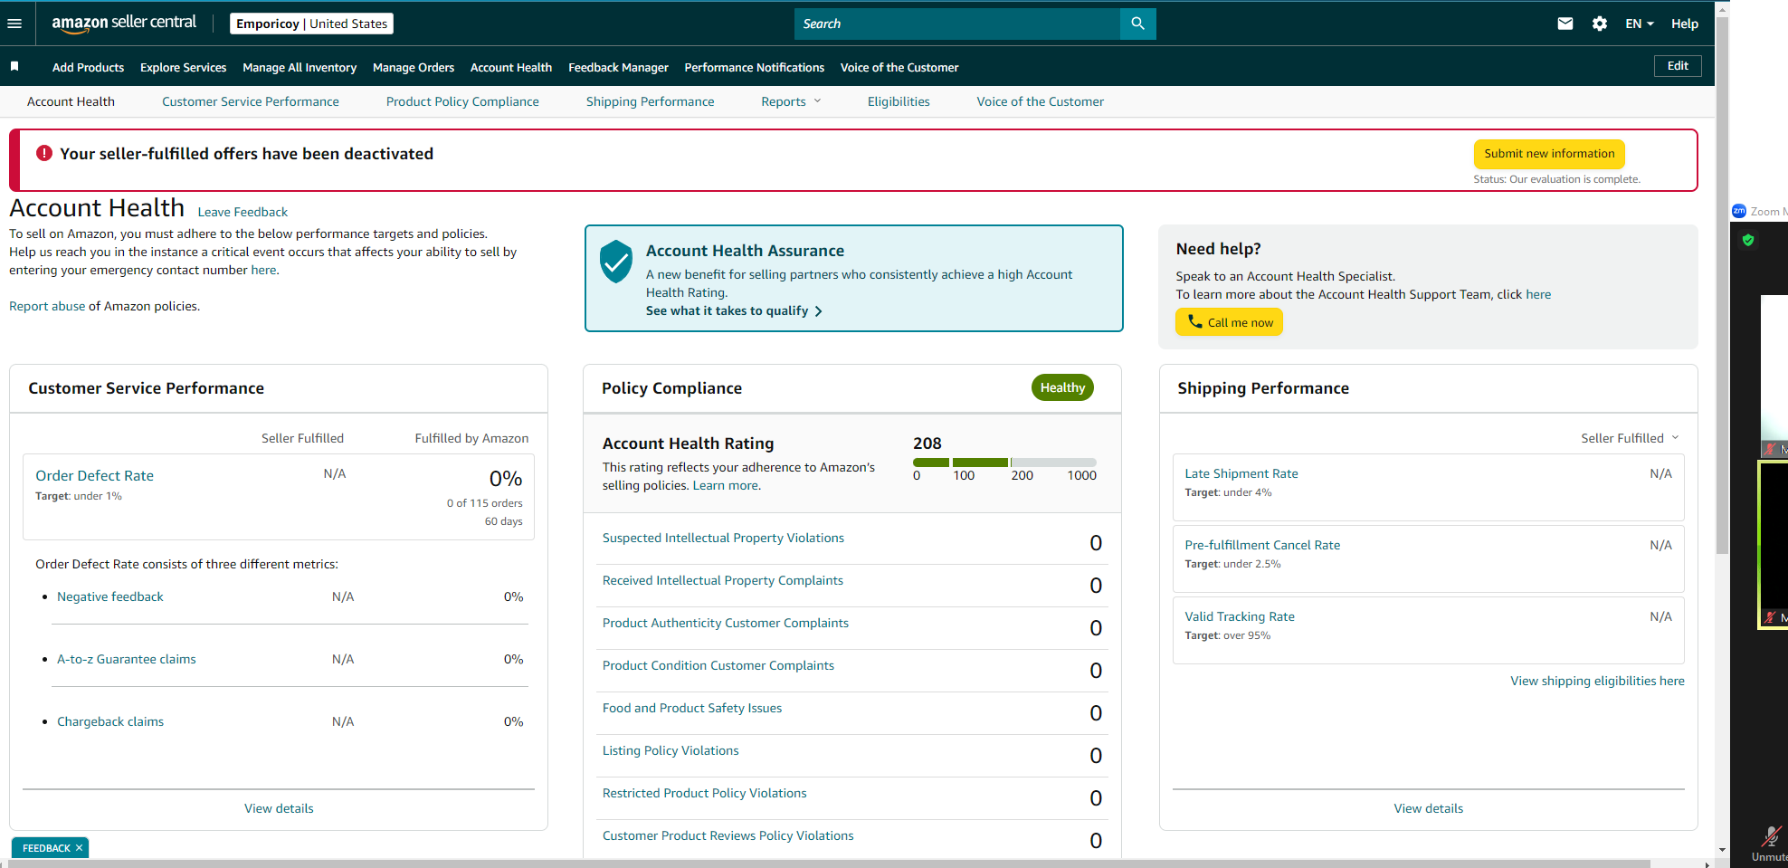Click the Help link in header

click(1684, 24)
